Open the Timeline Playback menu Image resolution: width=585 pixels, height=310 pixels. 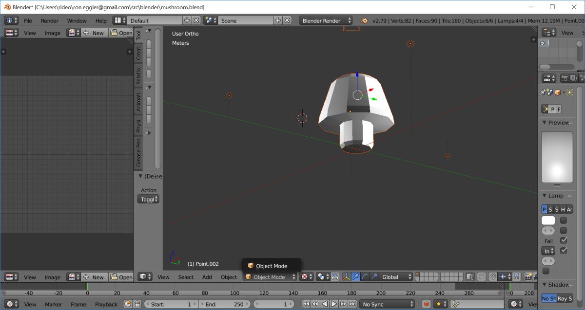point(106,304)
